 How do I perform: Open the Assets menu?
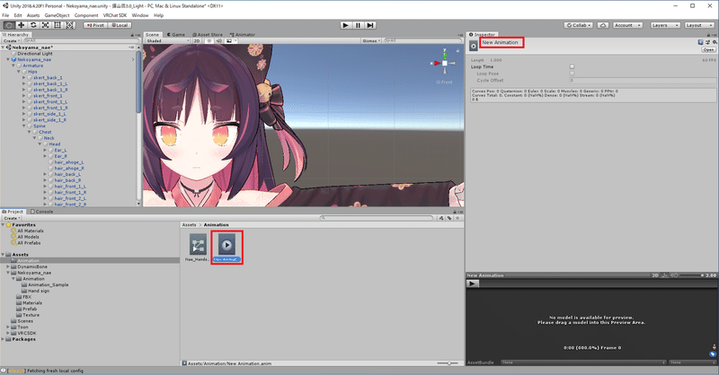33,15
